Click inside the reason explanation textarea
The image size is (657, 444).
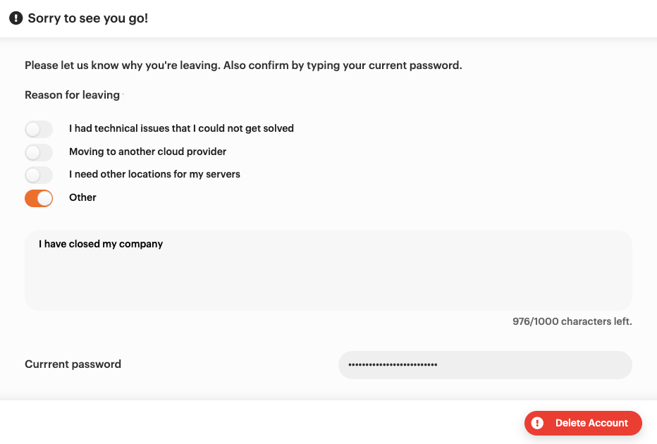point(328,275)
